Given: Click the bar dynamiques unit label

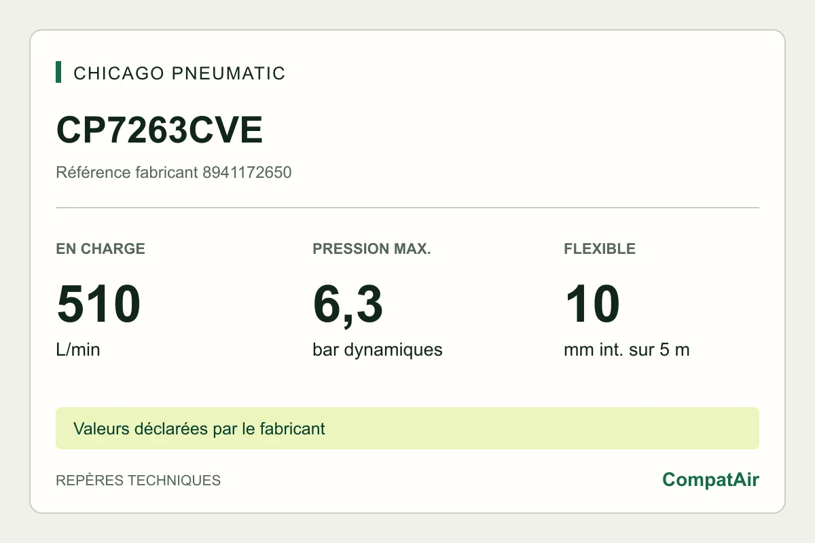Looking at the screenshot, I should [378, 350].
